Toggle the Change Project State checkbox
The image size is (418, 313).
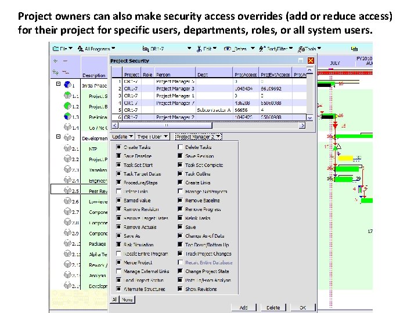(181, 271)
